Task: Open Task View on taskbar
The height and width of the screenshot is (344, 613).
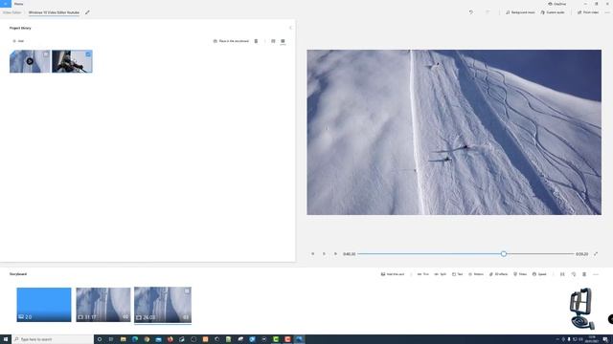Action: click(x=111, y=339)
